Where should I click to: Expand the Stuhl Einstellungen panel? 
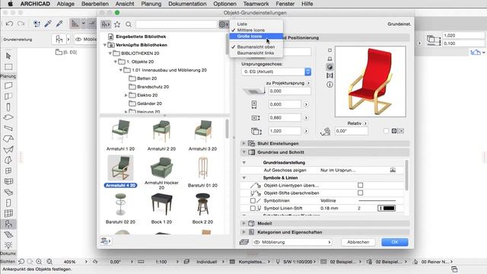[243, 143]
